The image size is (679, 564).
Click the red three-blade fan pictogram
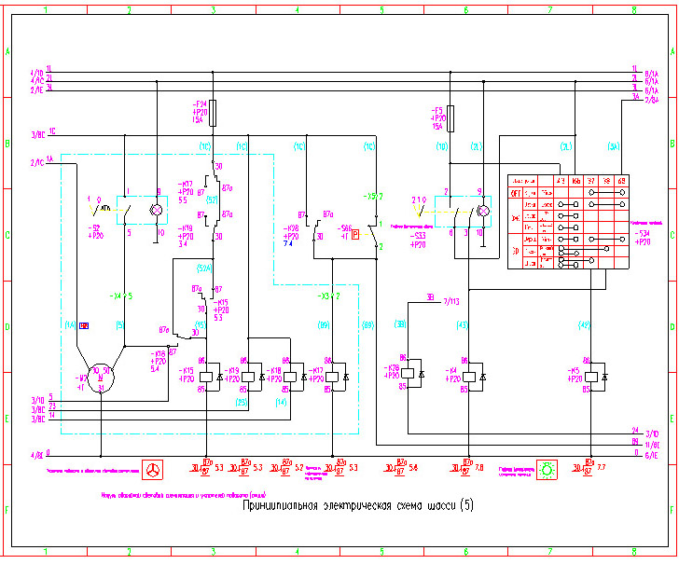152,470
